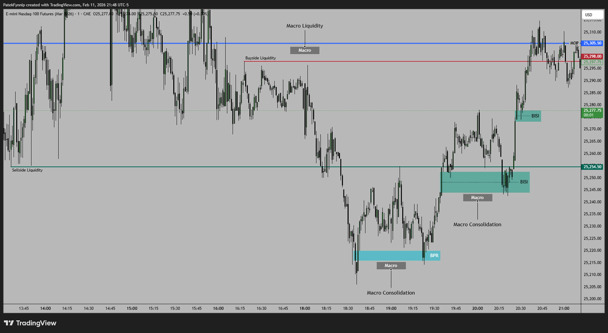This screenshot has width=608, height=333.
Task: Click the 25,290.00 price axis value
Action: (592, 81)
